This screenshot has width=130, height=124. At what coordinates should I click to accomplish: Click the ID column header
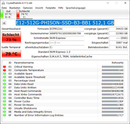click(10, 63)
